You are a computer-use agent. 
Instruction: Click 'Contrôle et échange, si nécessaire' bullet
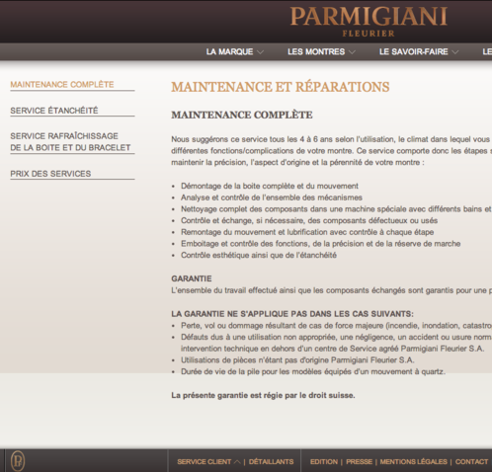tap(309, 220)
